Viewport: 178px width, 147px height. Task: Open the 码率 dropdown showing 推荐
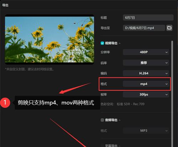[146, 63]
